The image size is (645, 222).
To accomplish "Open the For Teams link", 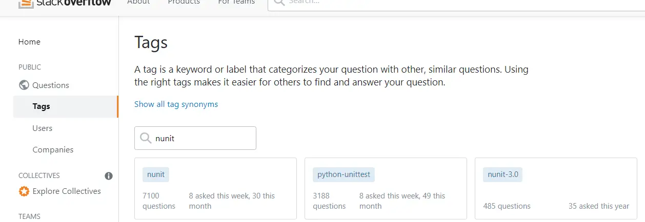I will 236,2.
